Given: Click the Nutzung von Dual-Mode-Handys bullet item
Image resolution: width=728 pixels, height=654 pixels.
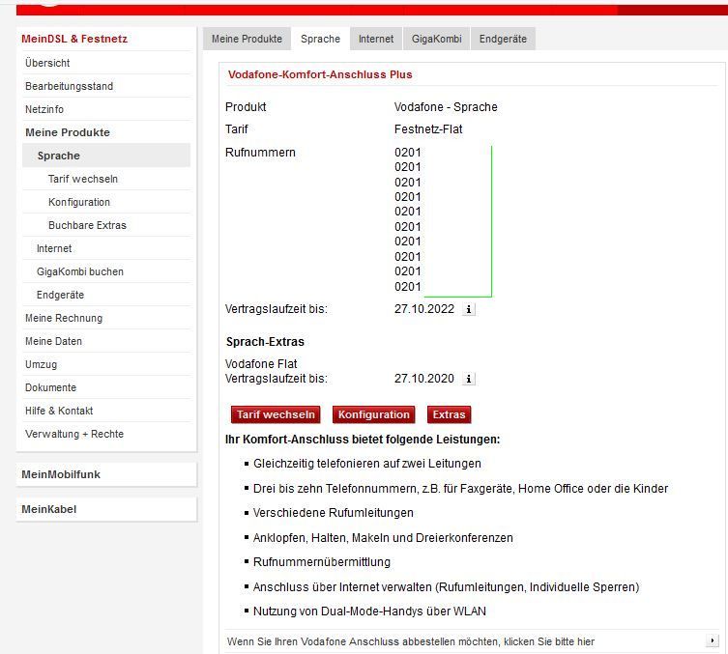Looking at the screenshot, I should coord(369,611).
